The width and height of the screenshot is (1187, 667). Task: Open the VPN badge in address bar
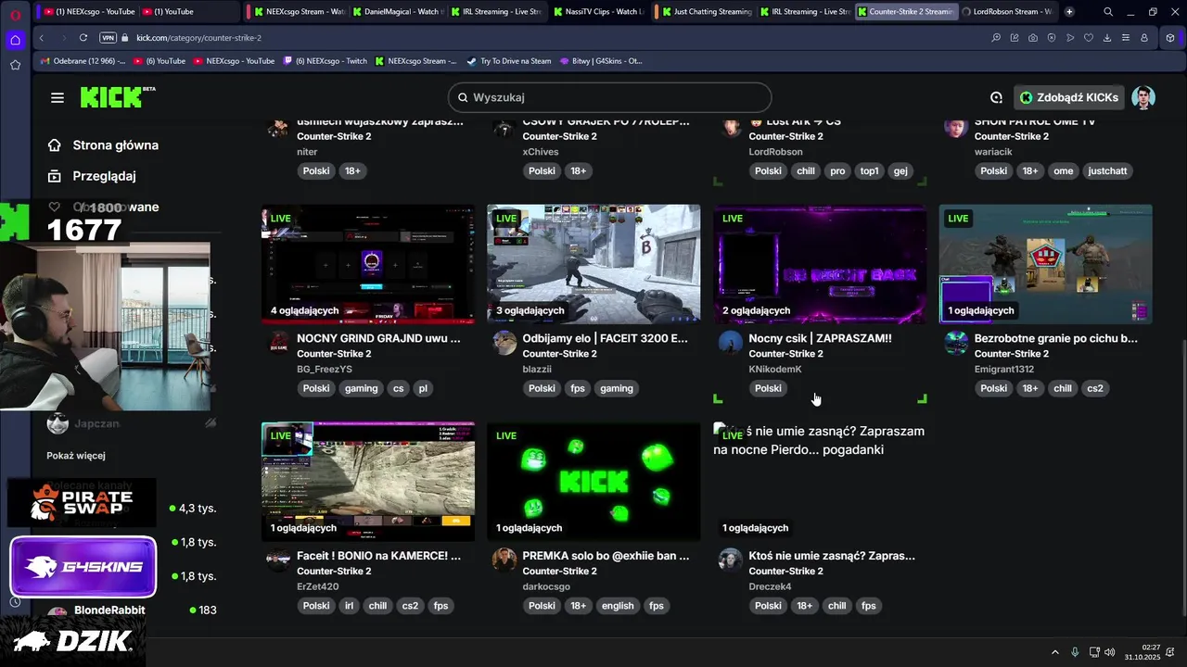(x=108, y=38)
